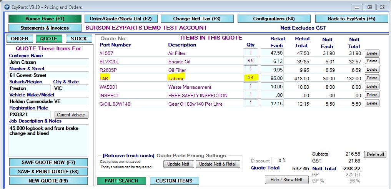Select part number G/OIL 80W140
The height and width of the screenshot is (189, 391).
point(115,104)
